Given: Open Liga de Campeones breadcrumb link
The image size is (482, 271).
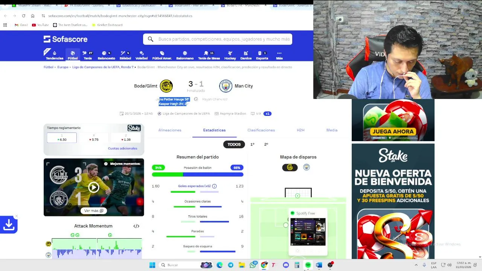Looking at the screenshot, I should [x=103, y=67].
